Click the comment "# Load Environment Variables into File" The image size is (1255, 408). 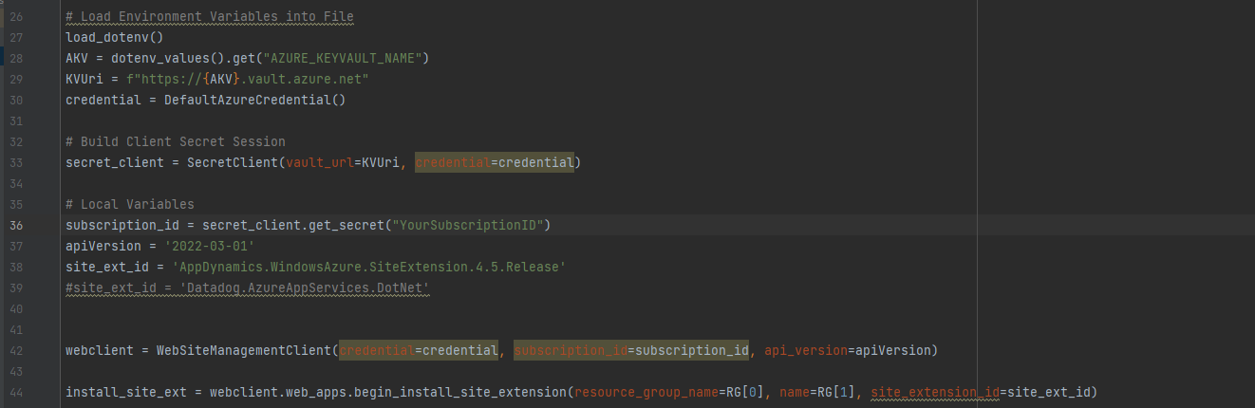click(x=210, y=16)
